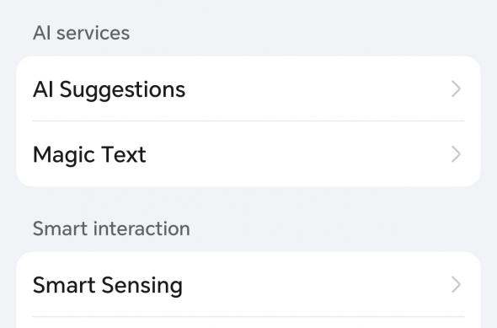Click divider line beneath the Smart Sensing row
The width and height of the screenshot is (497, 328).
click(x=248, y=316)
